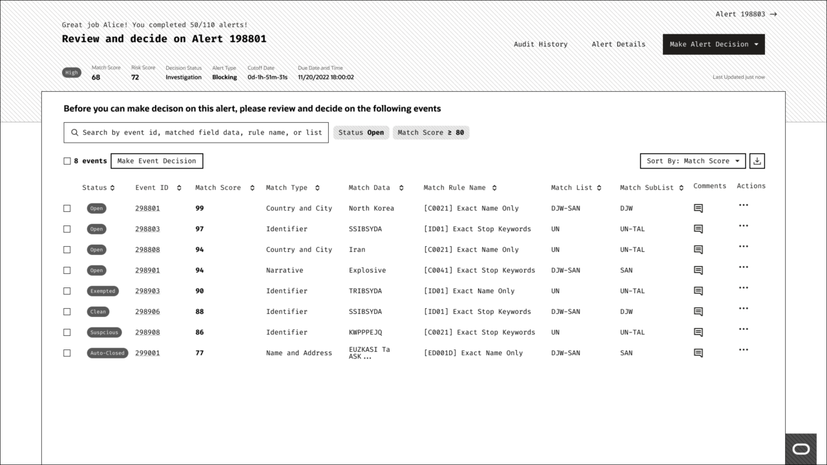Click the 'KWPPPEJQ' match data cell
827x465 pixels.
click(365, 333)
